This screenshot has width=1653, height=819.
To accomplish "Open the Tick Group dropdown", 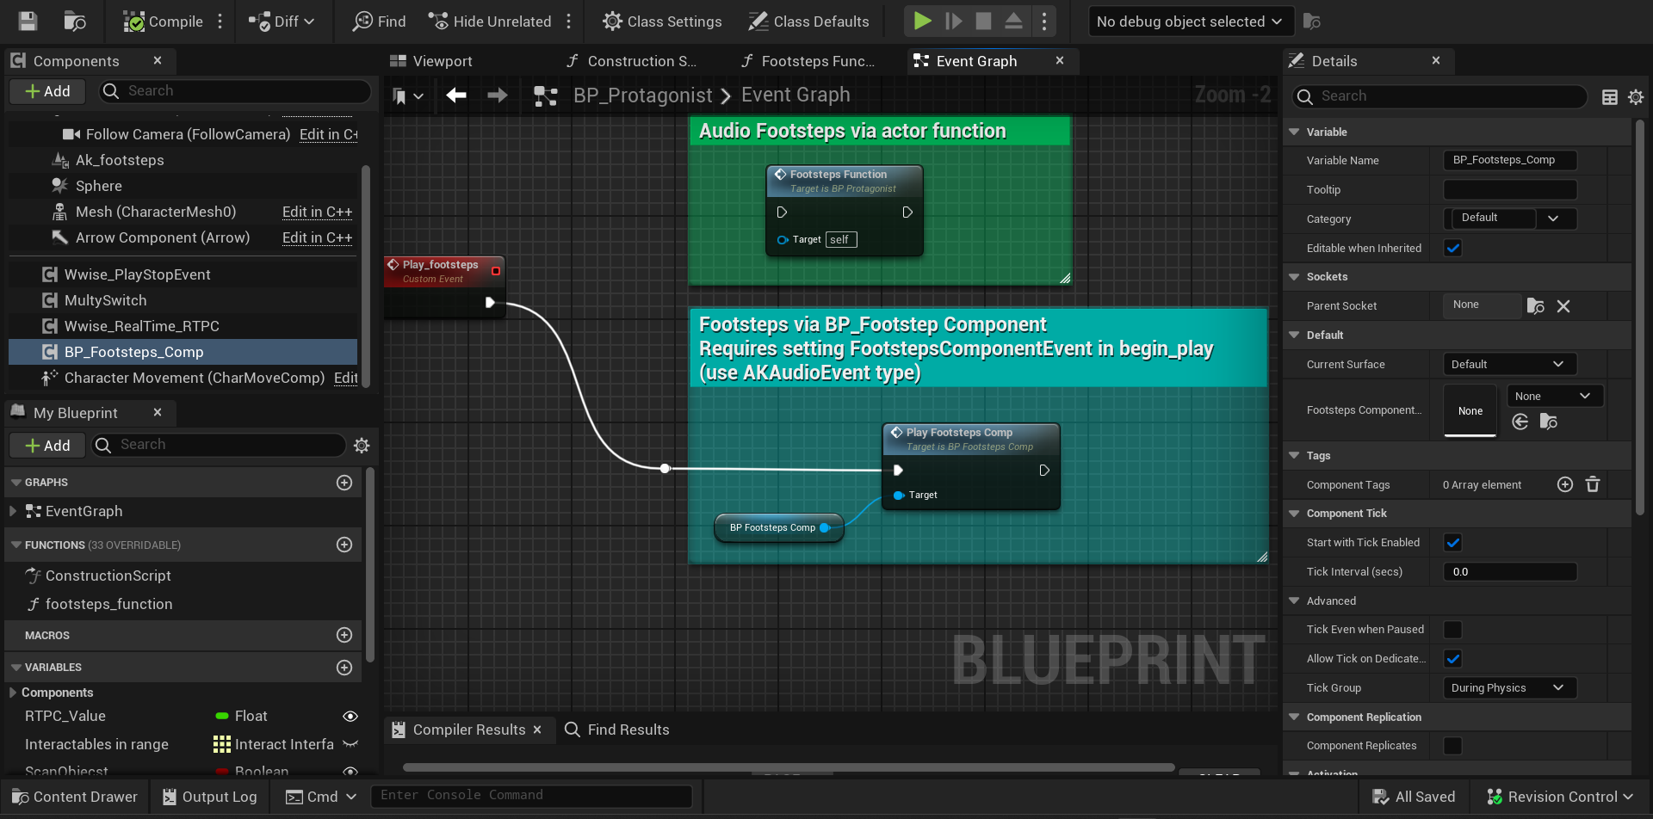I will click(1509, 688).
